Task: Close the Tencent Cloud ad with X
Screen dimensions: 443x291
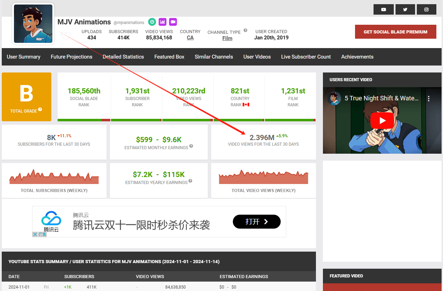Action: point(35,235)
